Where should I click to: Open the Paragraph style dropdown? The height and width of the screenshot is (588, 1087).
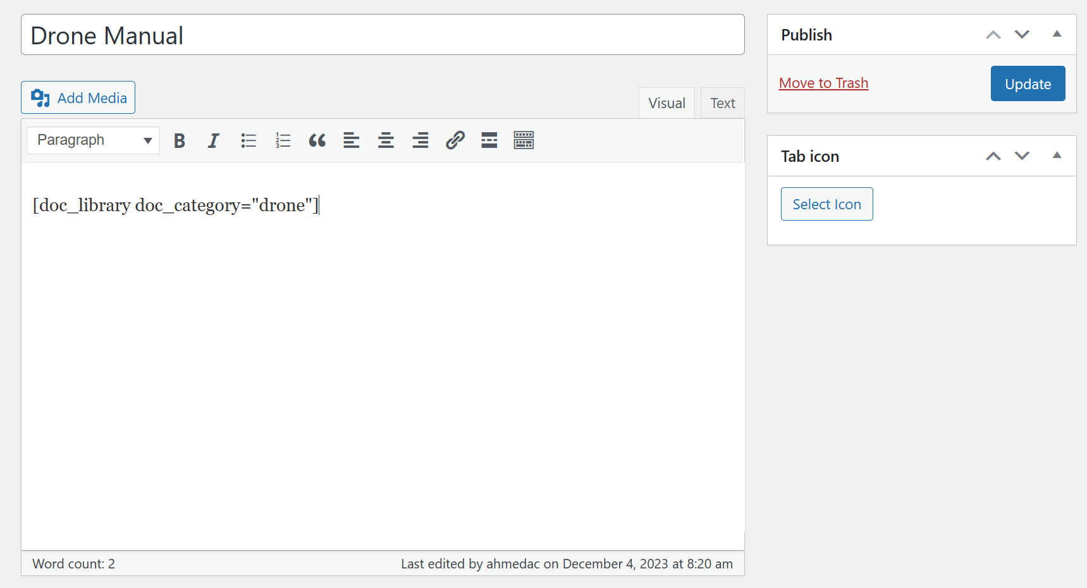[92, 140]
